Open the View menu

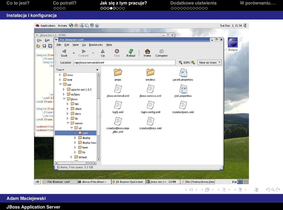point(76,45)
